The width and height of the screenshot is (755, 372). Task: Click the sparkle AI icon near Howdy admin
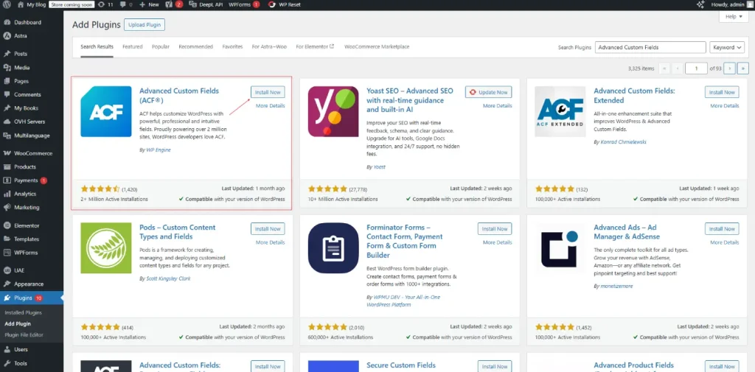[700, 4]
